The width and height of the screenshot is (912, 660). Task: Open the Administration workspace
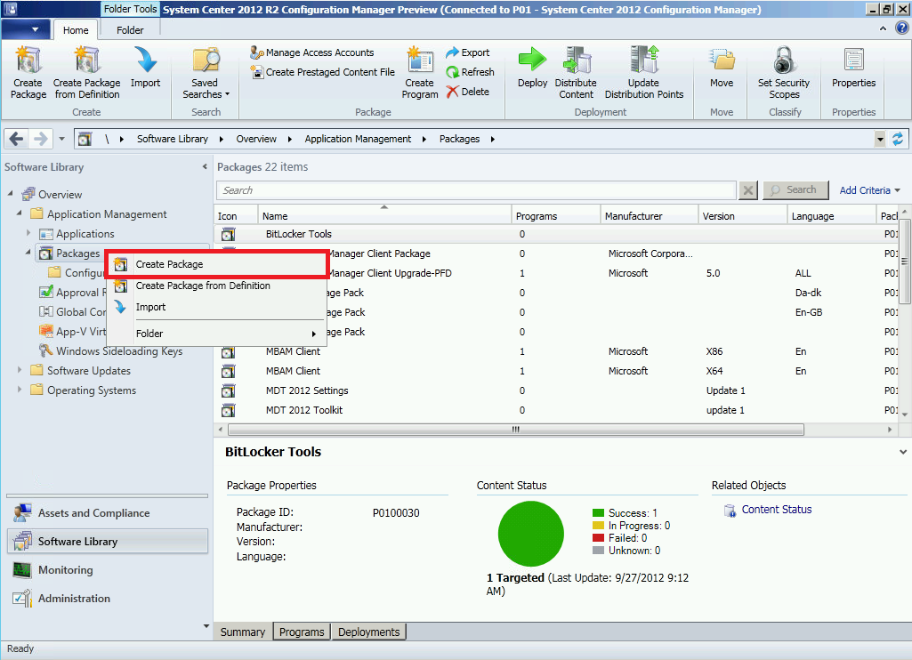108,599
